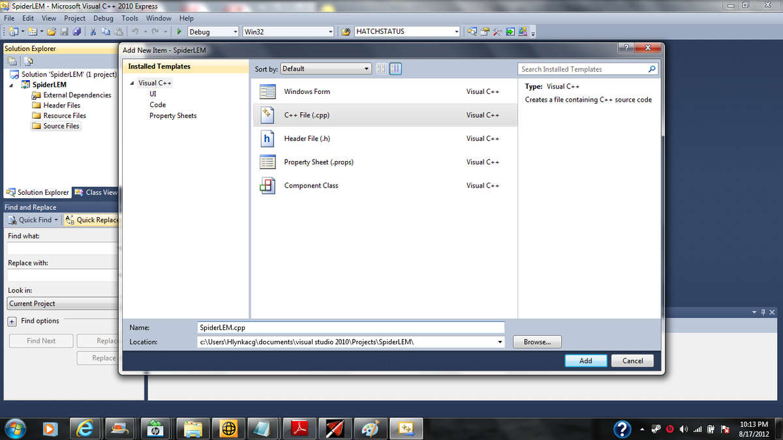Open the Win32 platform dropdown
Screen dimensions: 783x440
pyautogui.click(x=330, y=31)
